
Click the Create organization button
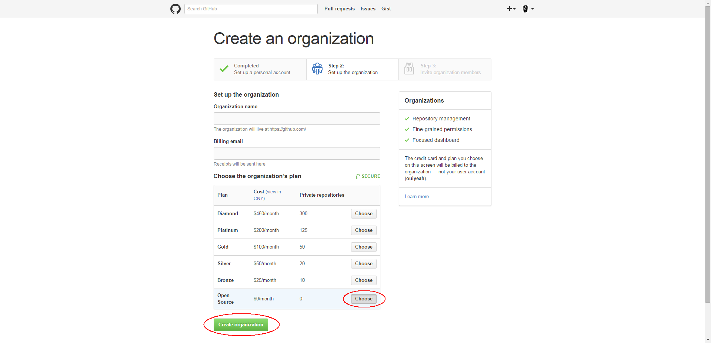241,325
